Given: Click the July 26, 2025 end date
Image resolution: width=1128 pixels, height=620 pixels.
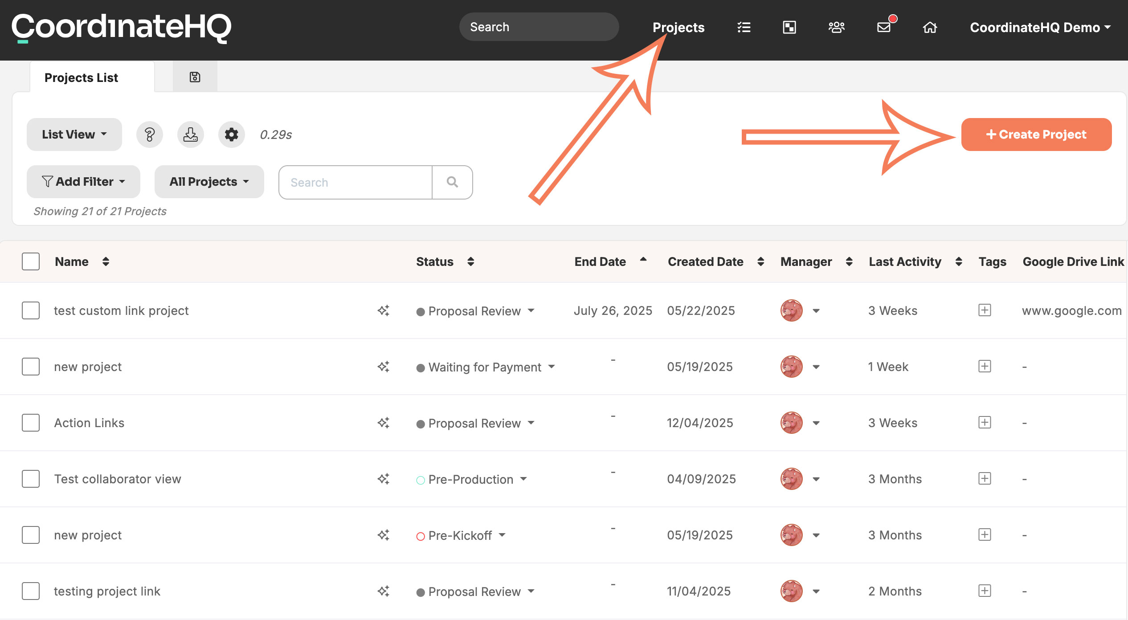Looking at the screenshot, I should [613, 310].
